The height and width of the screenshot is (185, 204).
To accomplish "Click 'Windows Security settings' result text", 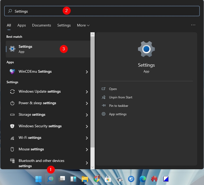I will tap(40, 126).
